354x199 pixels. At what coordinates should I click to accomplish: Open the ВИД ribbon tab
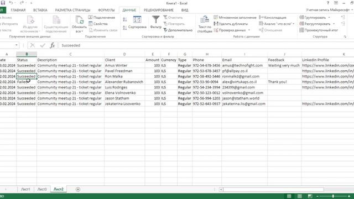(x=184, y=10)
